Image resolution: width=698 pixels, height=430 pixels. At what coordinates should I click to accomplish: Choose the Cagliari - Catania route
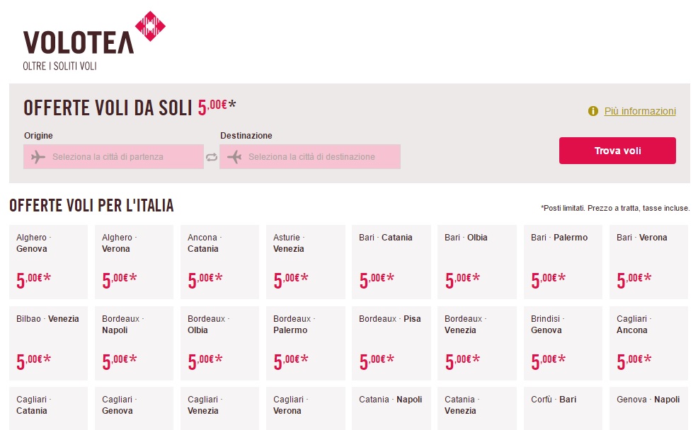(x=49, y=409)
